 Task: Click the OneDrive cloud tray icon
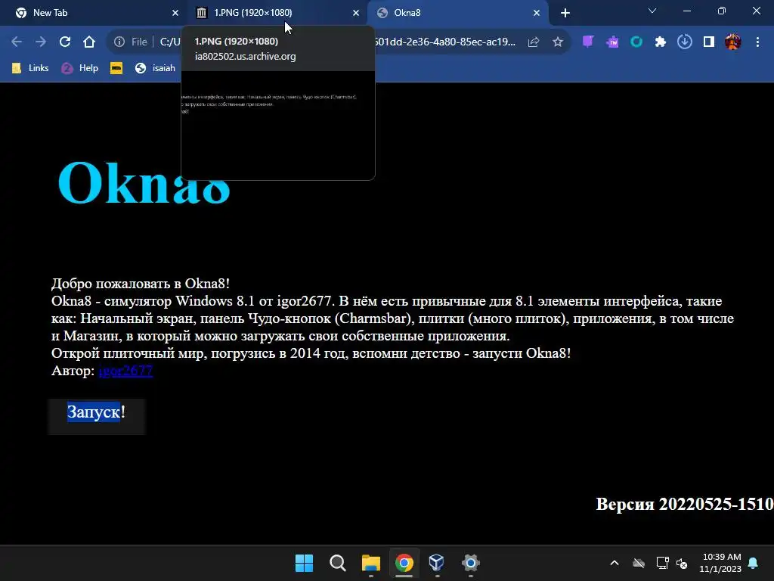[x=639, y=563]
